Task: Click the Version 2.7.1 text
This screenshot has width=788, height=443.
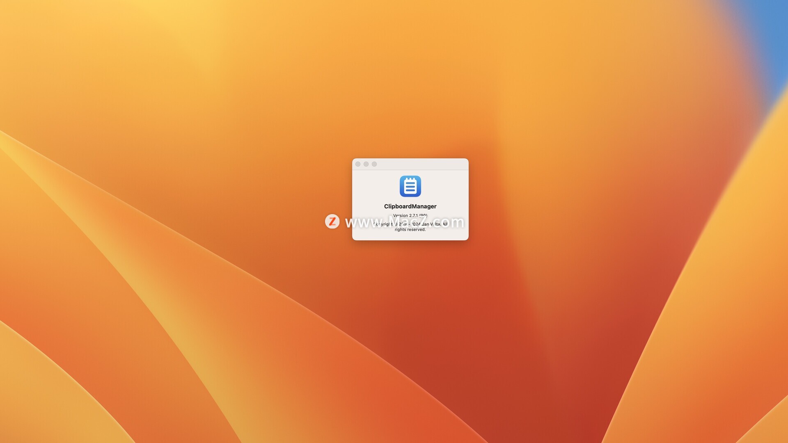Action: pyautogui.click(x=410, y=215)
